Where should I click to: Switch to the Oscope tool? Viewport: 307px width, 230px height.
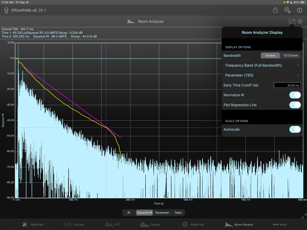coord(74,224)
